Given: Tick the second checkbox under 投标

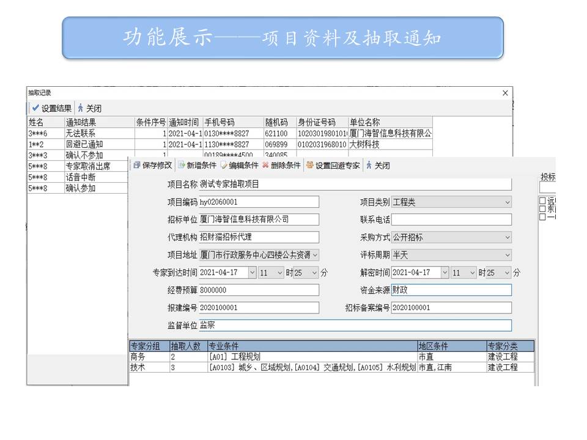Looking at the screenshot, I should click(x=542, y=209).
